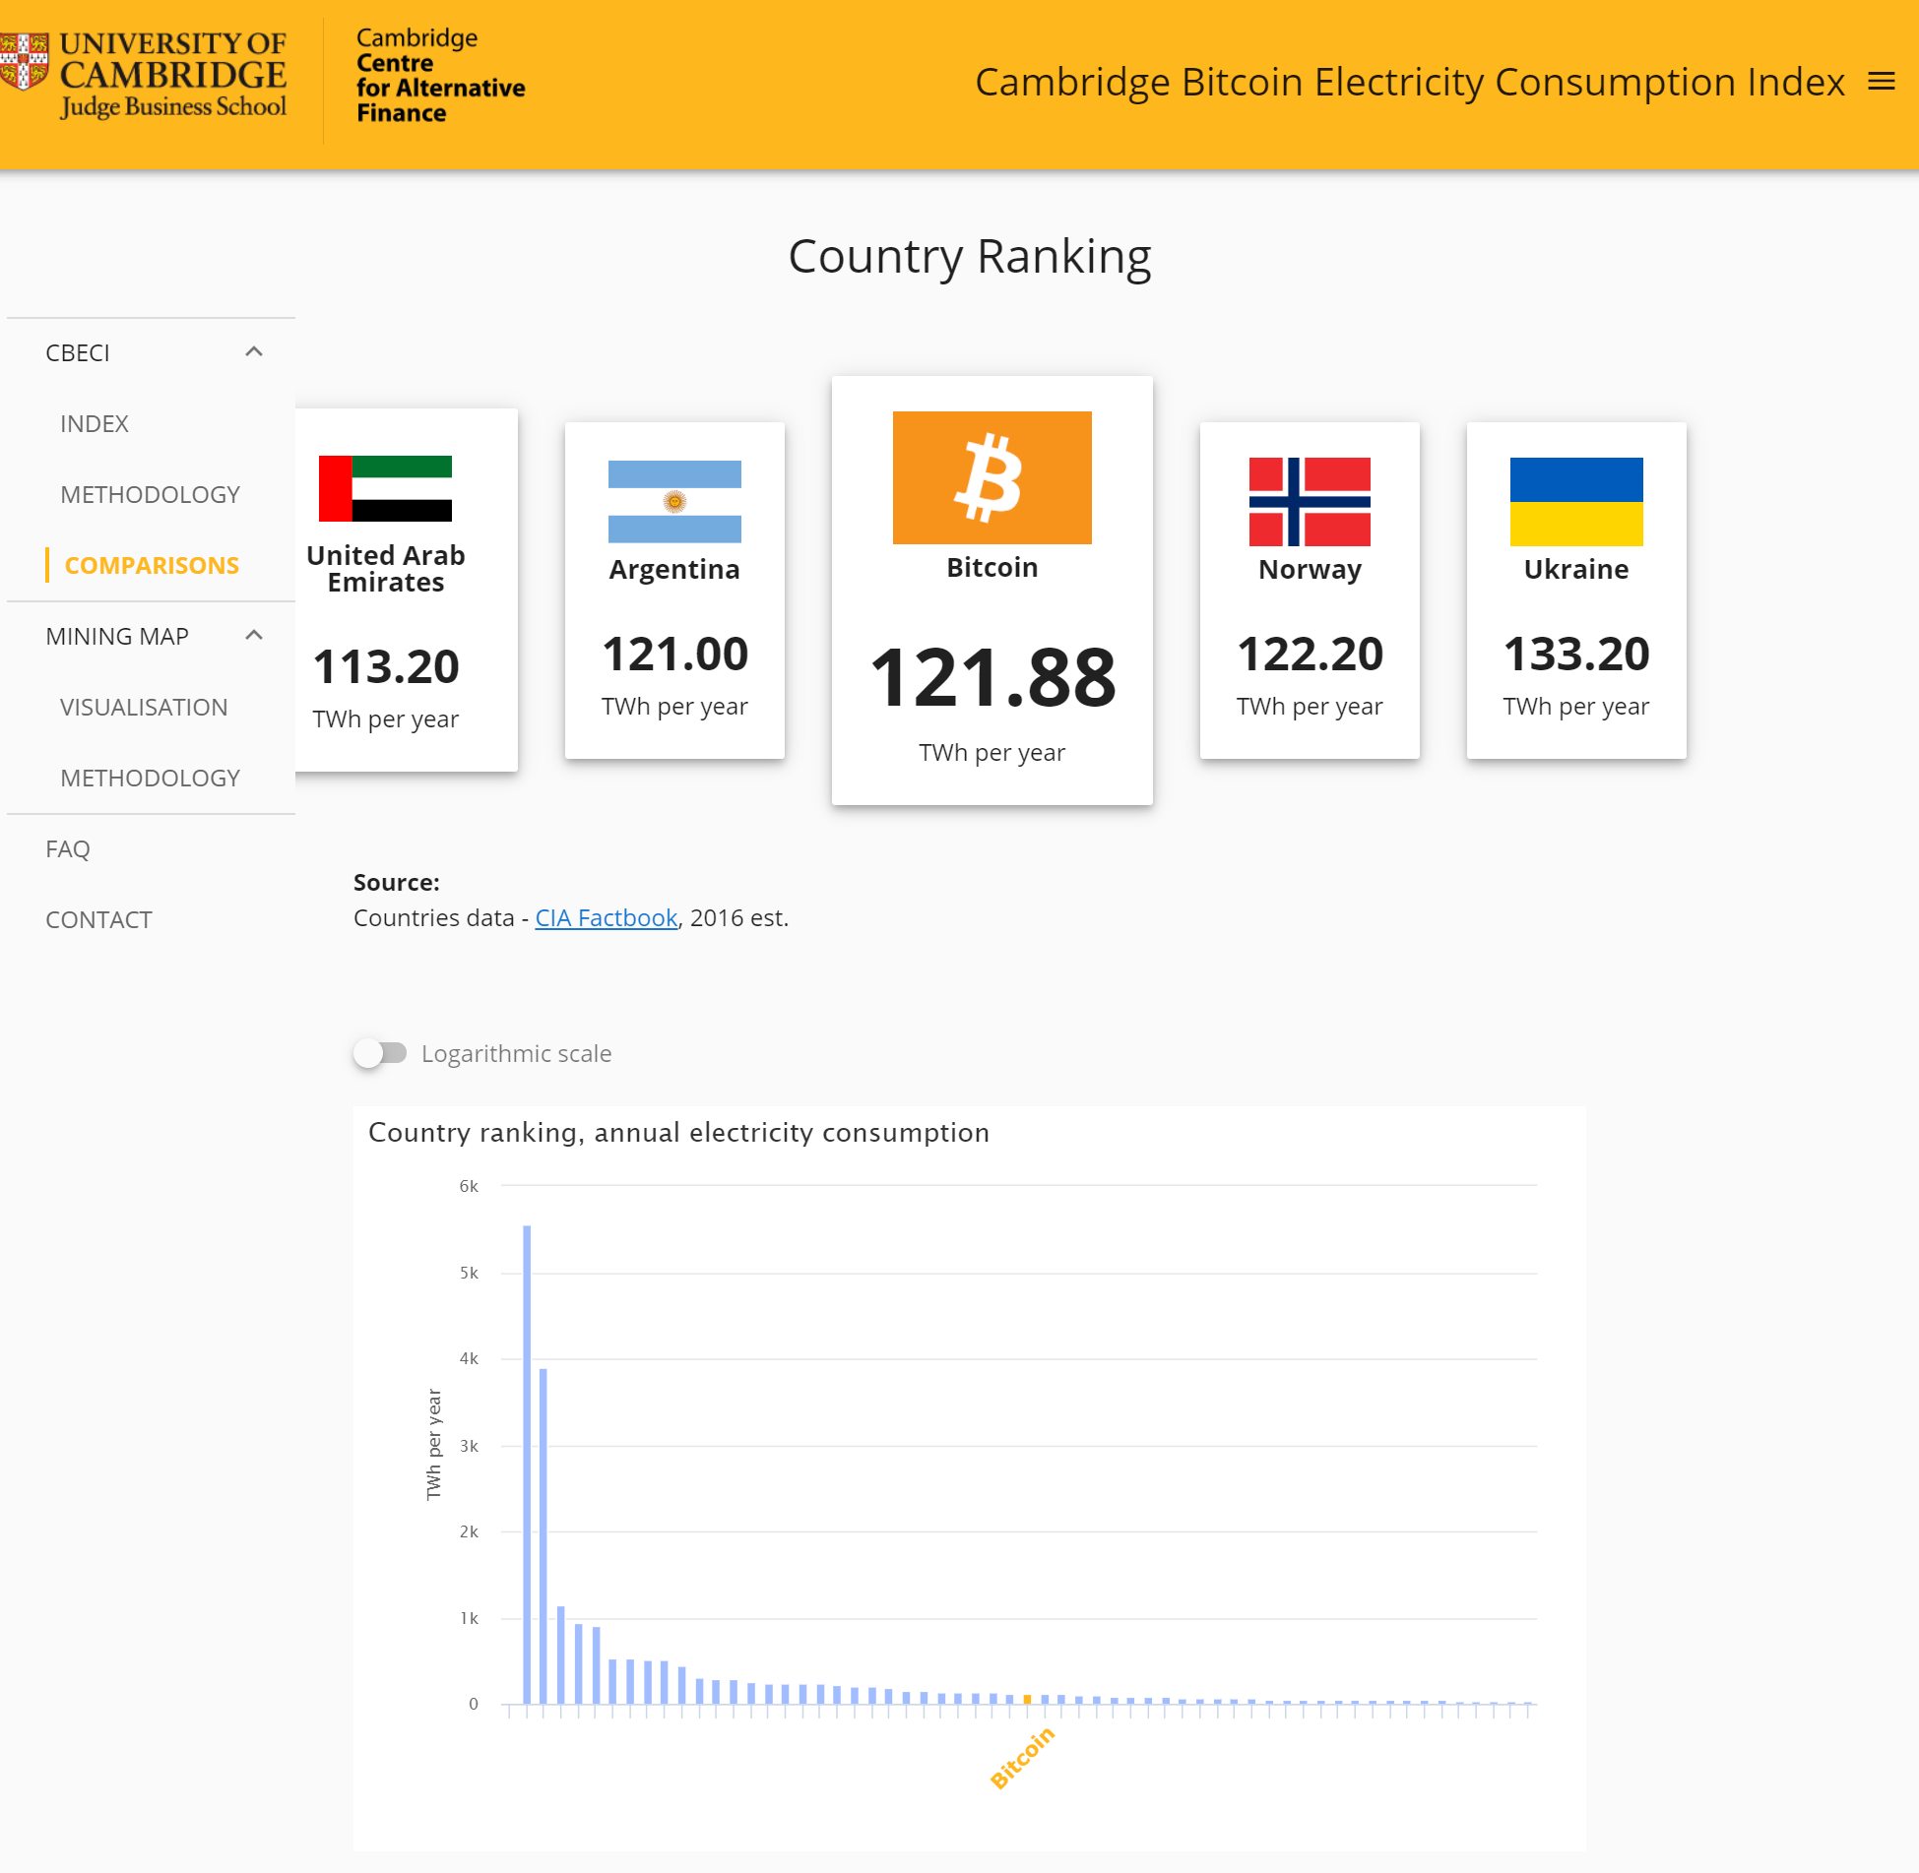Open VISUALISATION under Mining Map
This screenshot has height=1873, width=1919.
(144, 707)
